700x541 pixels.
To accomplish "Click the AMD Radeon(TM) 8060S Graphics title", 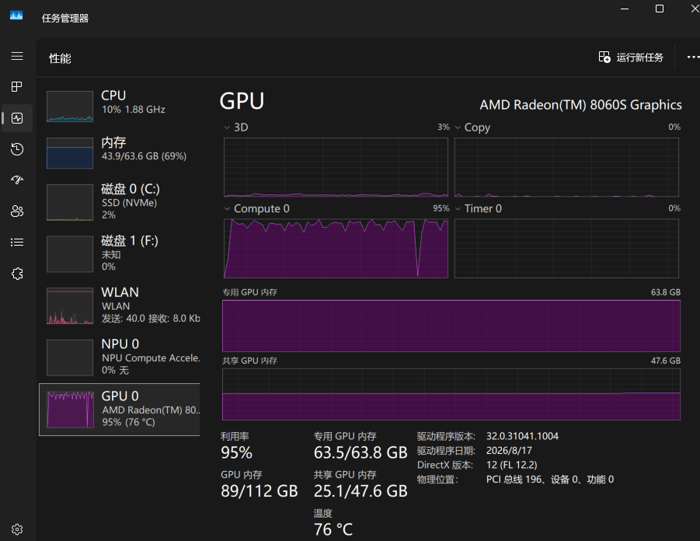I will tap(581, 104).
